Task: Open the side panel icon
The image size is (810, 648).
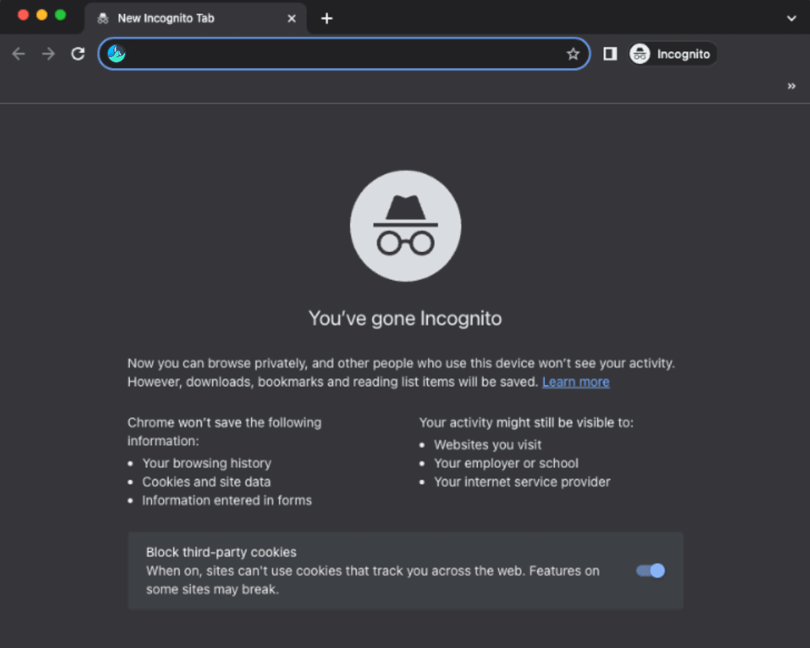Action: point(609,54)
